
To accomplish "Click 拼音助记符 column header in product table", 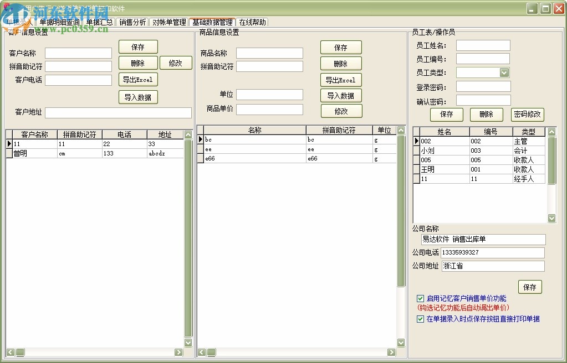I will click(339, 131).
